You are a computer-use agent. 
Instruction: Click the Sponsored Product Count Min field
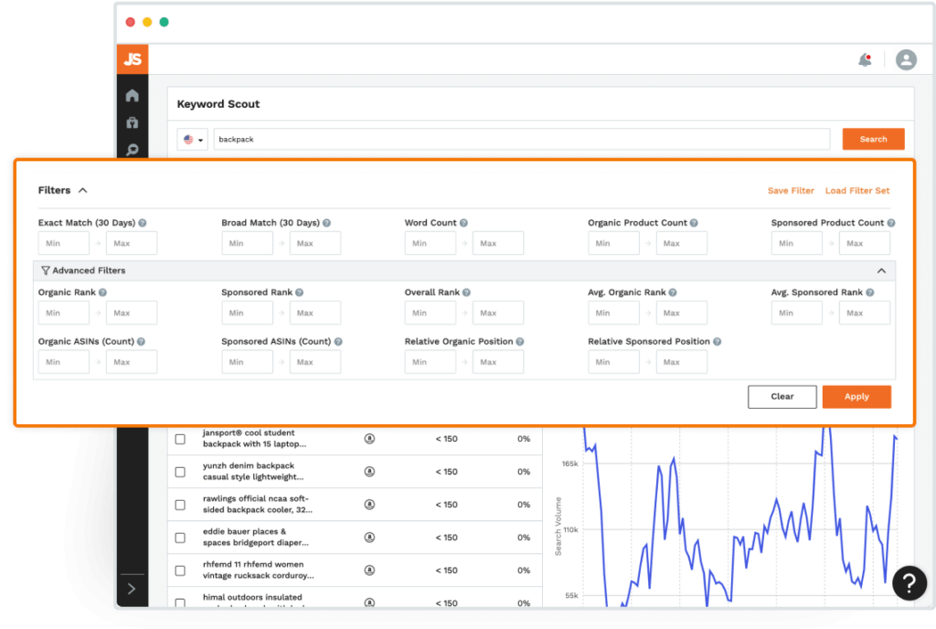point(797,243)
